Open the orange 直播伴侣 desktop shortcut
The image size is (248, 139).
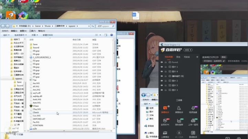11,15
